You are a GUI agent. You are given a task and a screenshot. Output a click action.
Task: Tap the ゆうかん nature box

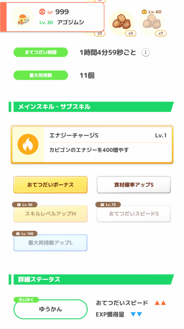point(50,309)
